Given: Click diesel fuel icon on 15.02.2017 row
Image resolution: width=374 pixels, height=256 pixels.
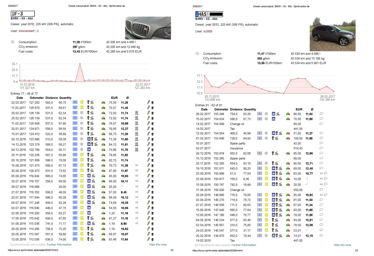Looking at the screenshot, I should click(x=259, y=119).
